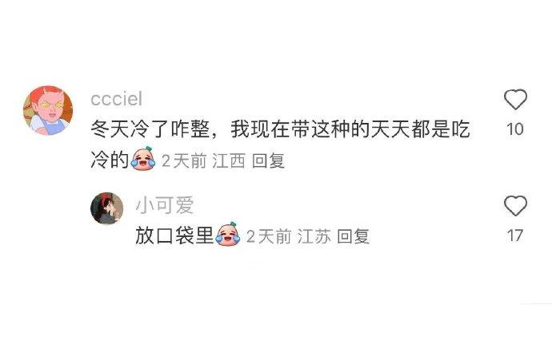This screenshot has width=552, height=348.
Task: Tap the 江西 location label
Action: coord(229,161)
